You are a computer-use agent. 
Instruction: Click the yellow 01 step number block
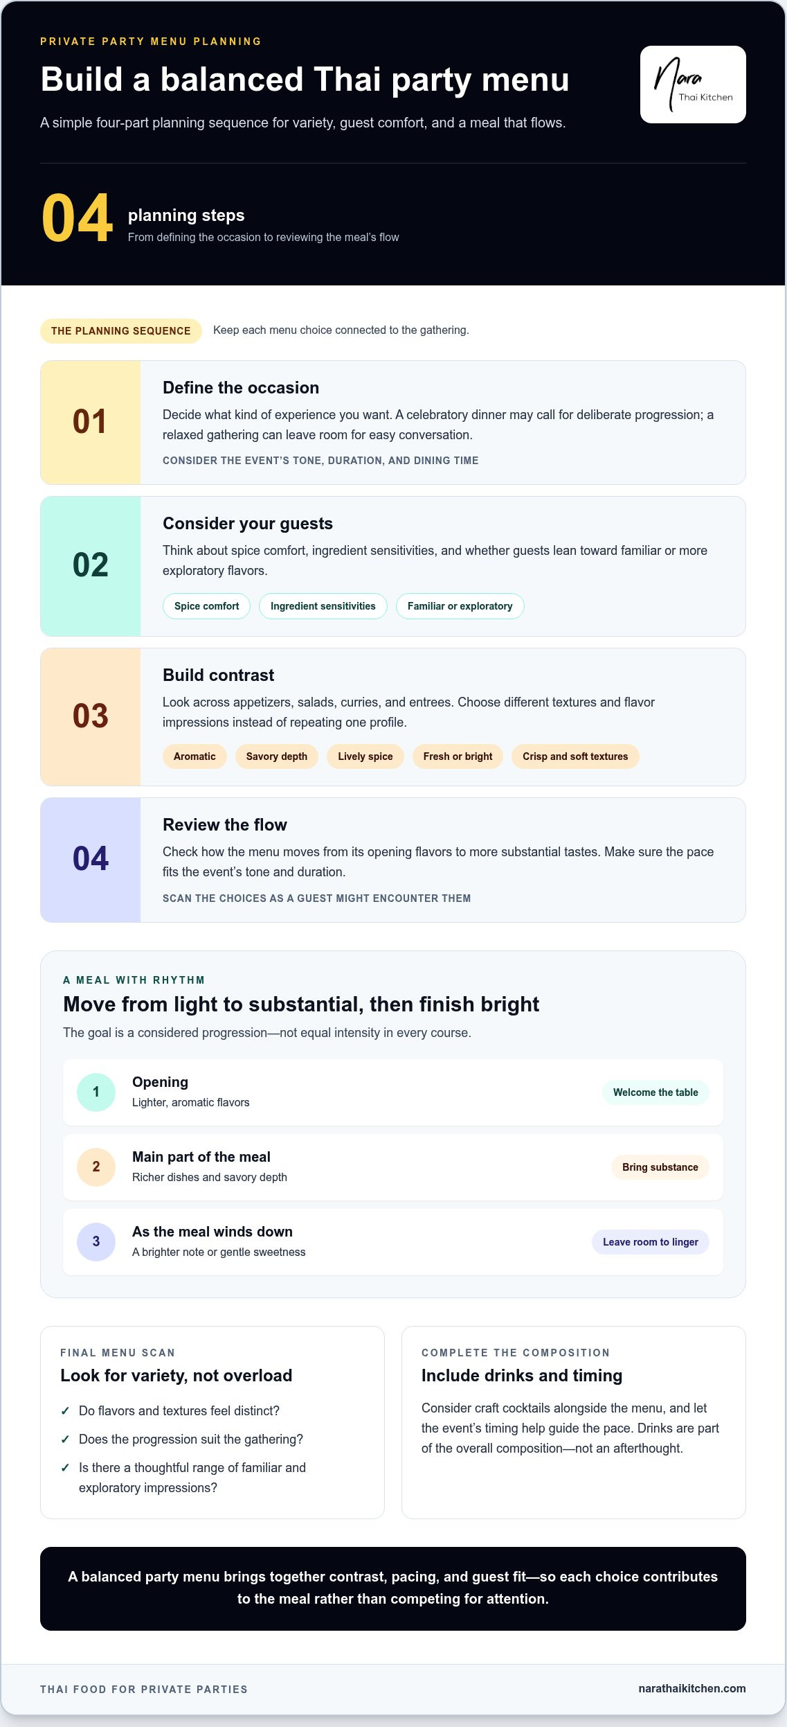pos(91,423)
